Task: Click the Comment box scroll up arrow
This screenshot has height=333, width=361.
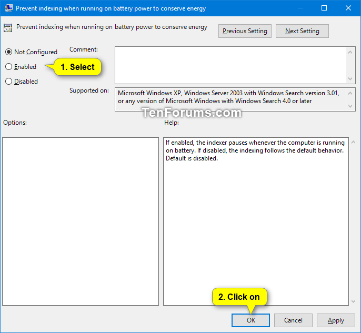Action: point(350,52)
